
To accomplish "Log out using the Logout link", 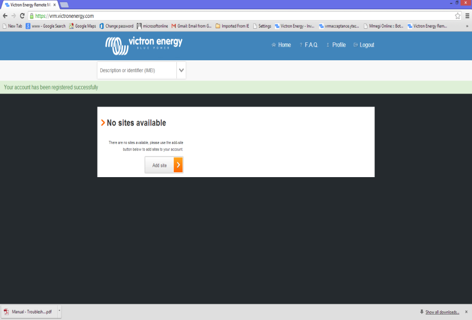I will (x=364, y=45).
